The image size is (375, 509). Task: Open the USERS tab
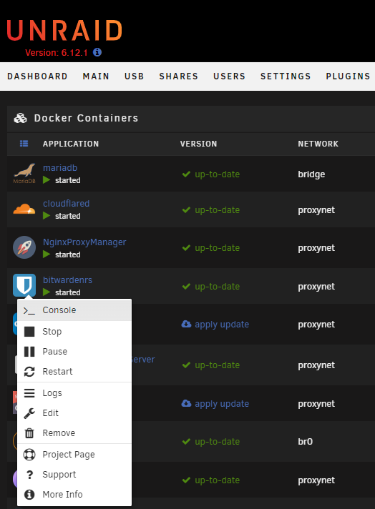[229, 76]
